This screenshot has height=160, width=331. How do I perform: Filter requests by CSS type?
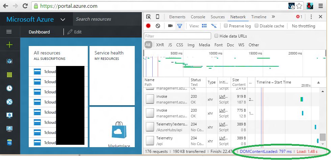(180, 45)
